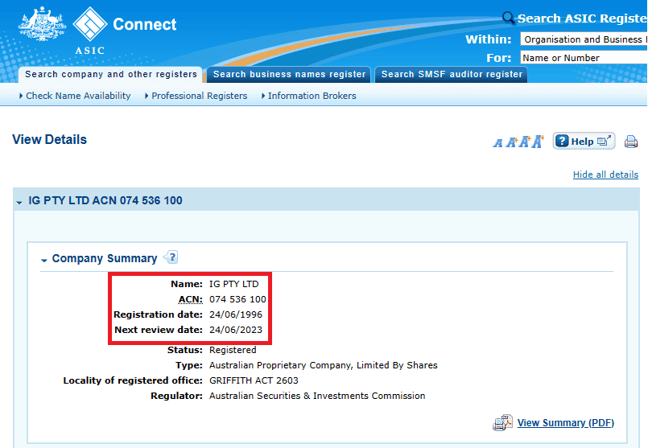Click the ASIC crest logo

pyautogui.click(x=42, y=24)
